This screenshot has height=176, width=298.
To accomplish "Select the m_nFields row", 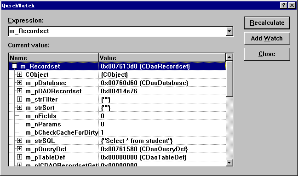I will coord(117,116).
